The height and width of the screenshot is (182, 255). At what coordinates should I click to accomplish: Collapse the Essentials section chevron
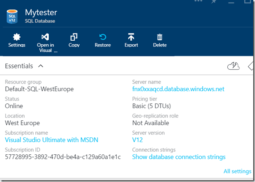tap(41, 66)
